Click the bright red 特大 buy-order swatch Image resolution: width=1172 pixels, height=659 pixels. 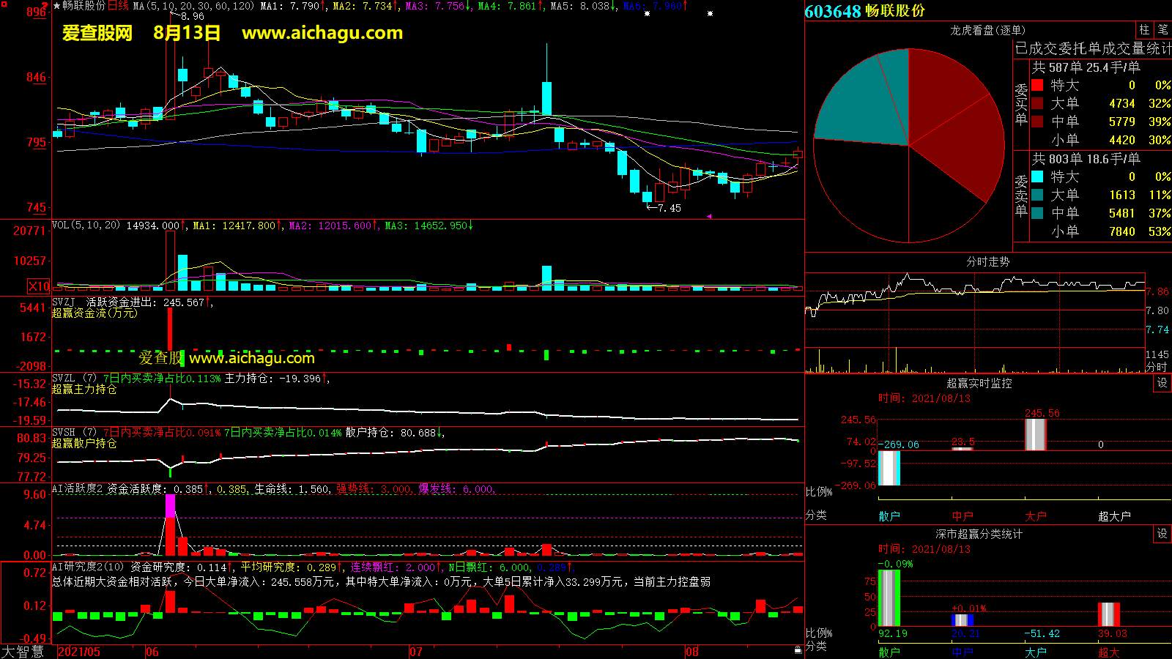point(1037,85)
